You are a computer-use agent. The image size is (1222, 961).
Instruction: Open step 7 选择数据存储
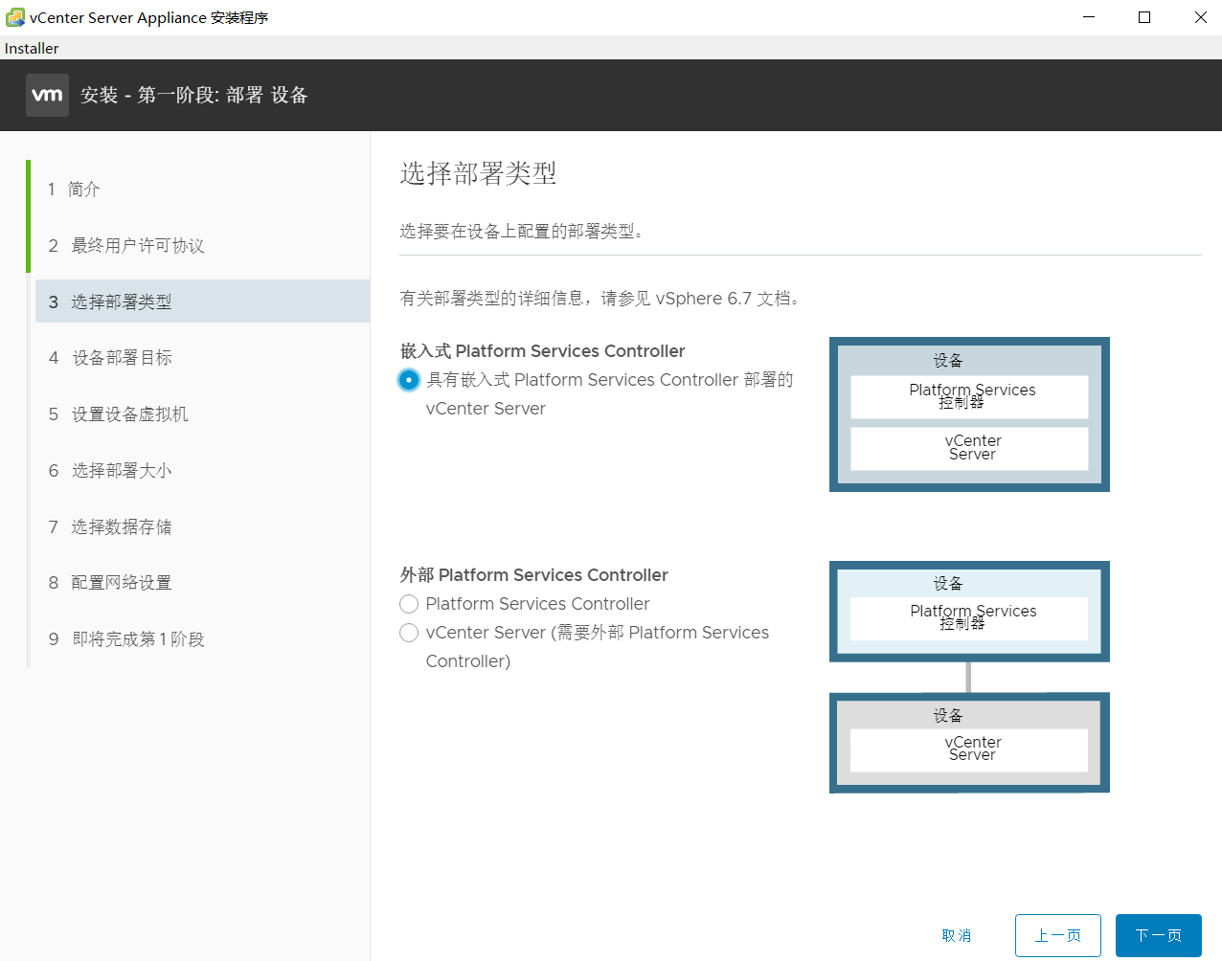coord(200,527)
